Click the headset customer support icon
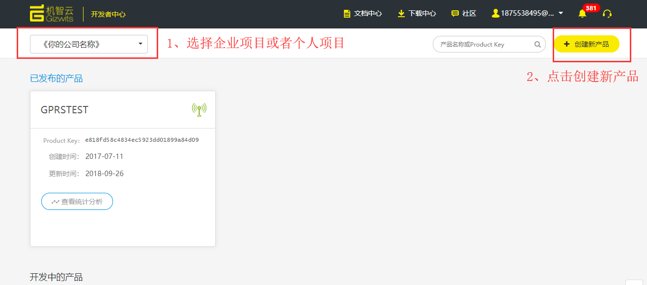 tap(607, 14)
